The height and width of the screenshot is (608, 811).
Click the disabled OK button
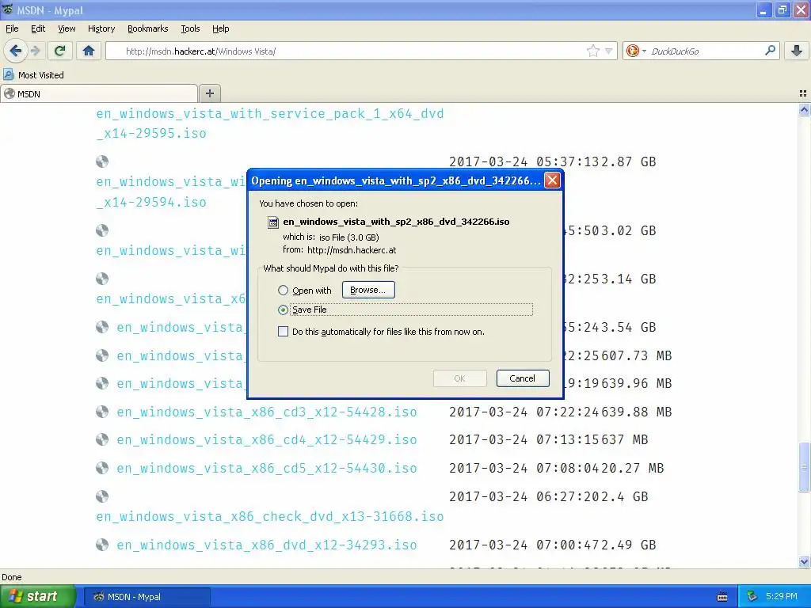(x=460, y=378)
